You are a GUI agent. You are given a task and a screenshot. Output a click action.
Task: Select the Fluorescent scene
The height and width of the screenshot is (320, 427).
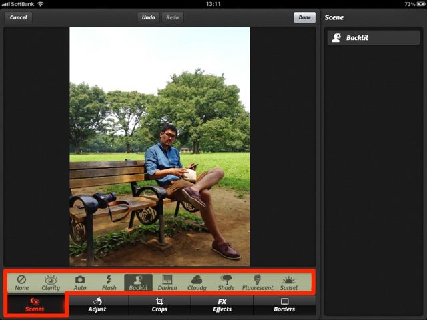[x=258, y=283]
